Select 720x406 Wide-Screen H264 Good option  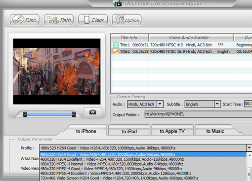(143, 178)
